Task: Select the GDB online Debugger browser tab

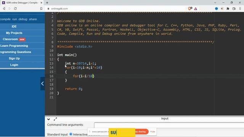Action: pos(22,3)
